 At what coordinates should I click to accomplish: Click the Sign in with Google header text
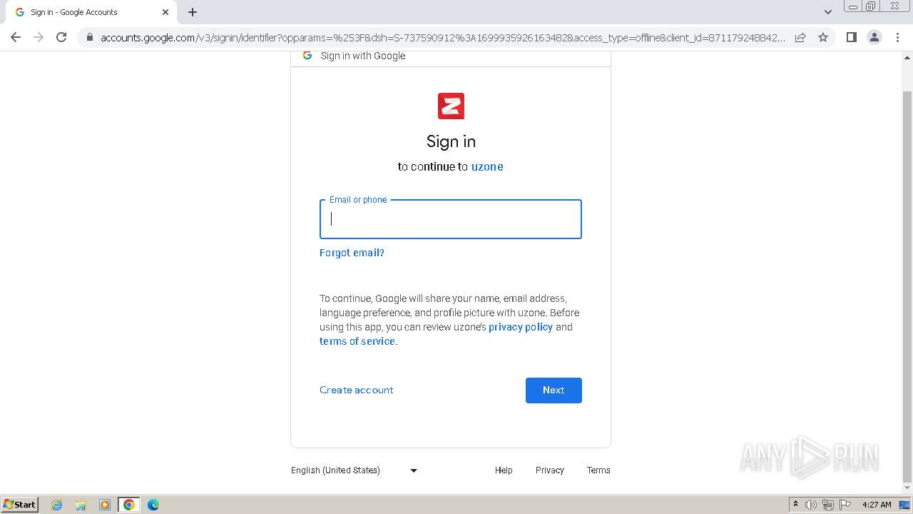363,56
